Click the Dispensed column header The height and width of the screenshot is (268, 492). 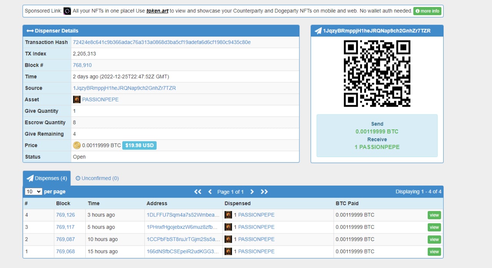pyautogui.click(x=238, y=203)
